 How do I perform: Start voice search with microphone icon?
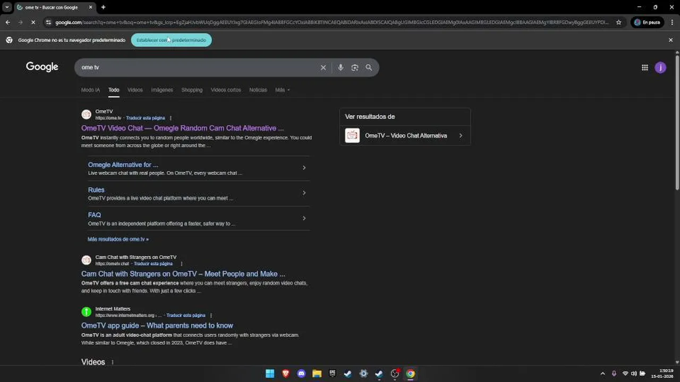(341, 67)
